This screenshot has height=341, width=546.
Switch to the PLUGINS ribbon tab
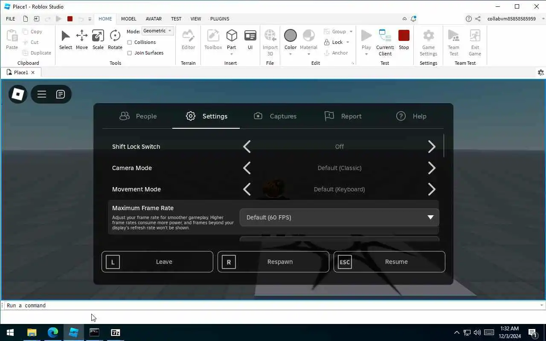click(220, 19)
